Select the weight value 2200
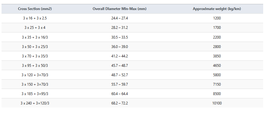 [x=217, y=37]
